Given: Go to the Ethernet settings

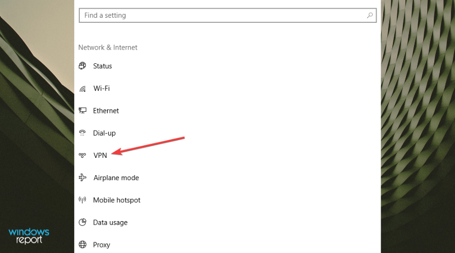Looking at the screenshot, I should point(106,111).
